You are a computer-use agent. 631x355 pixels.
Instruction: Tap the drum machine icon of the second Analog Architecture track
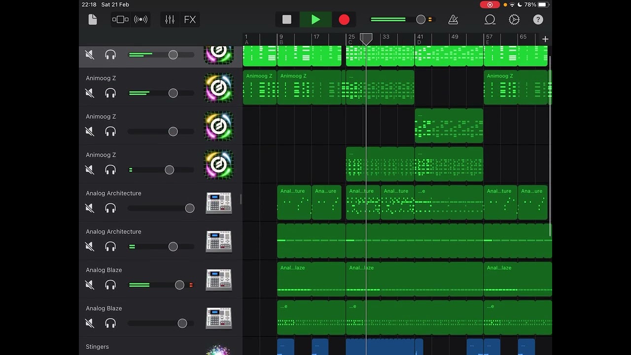[218, 242]
